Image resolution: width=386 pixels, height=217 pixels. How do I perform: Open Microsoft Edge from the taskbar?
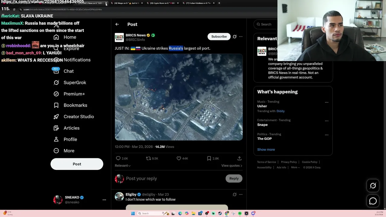click(x=180, y=213)
